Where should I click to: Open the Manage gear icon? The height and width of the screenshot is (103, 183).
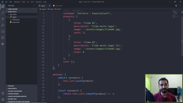tap(3, 100)
